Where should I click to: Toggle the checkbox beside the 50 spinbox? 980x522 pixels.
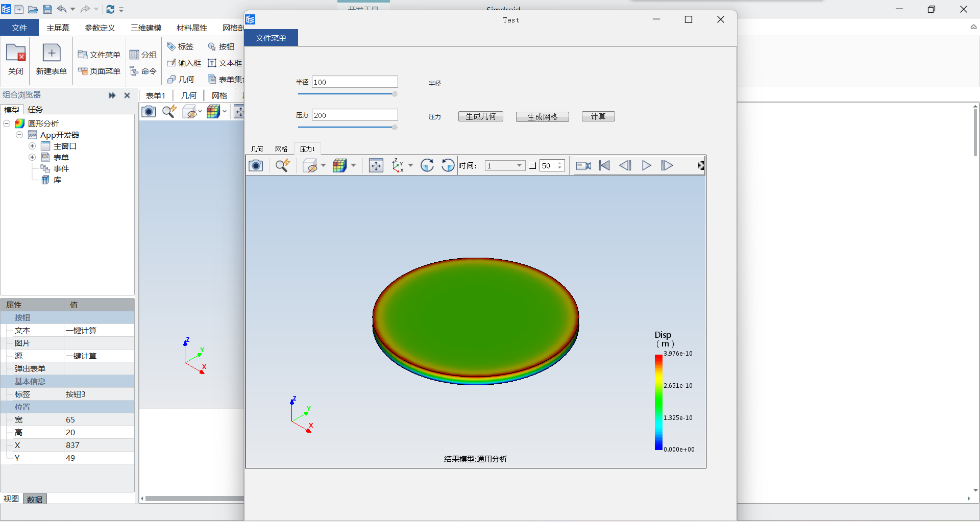tap(532, 166)
